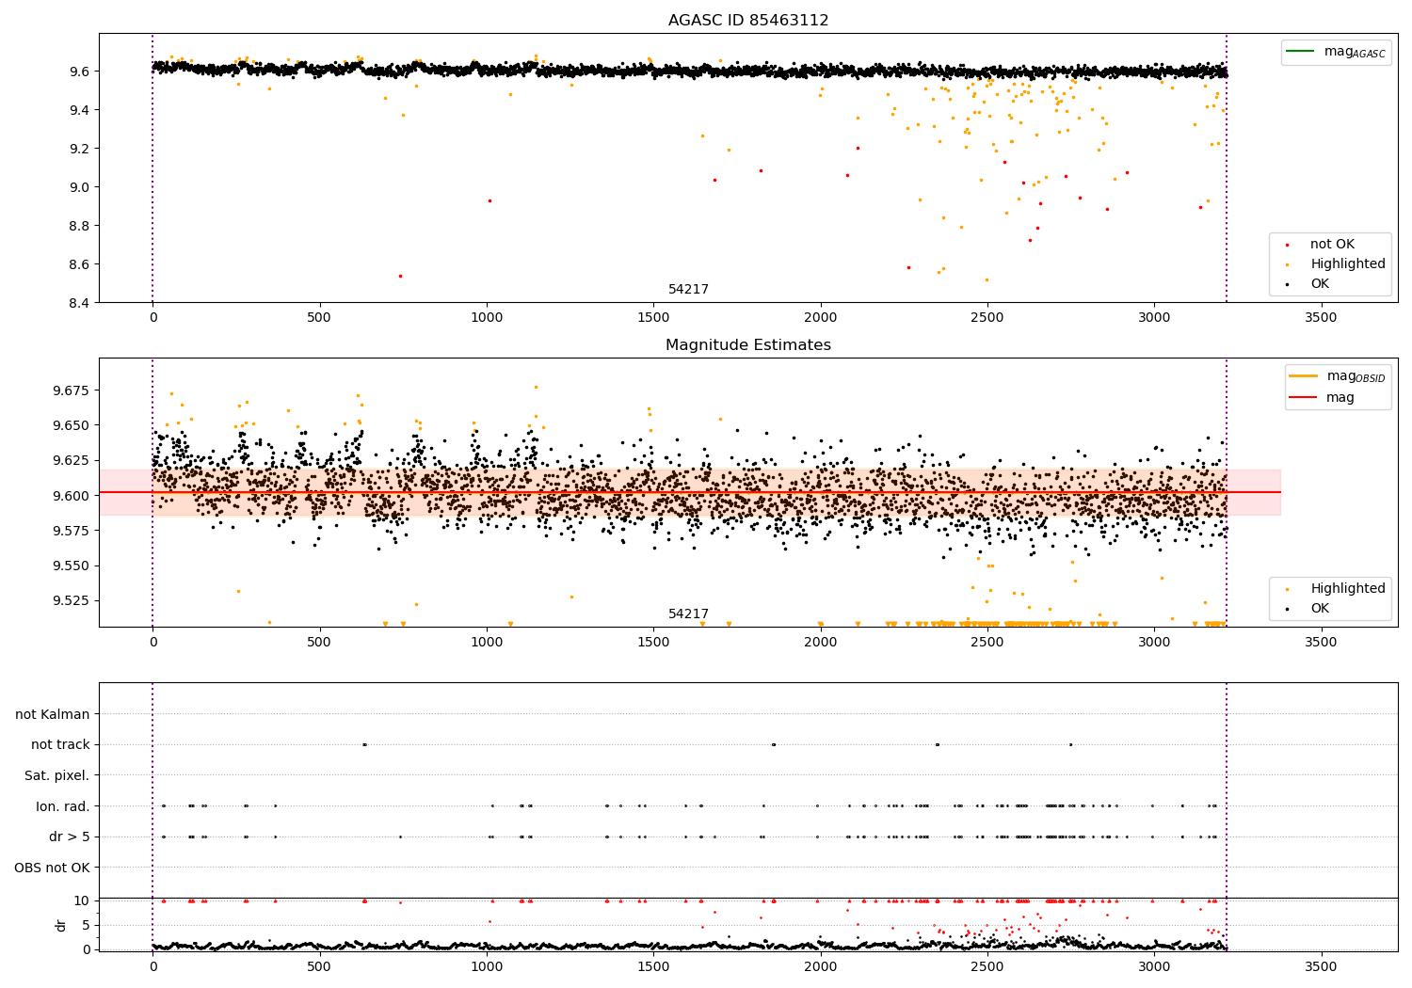The height and width of the screenshot is (988, 1412).
Task: Click the 'not Kalman' row label
Action: click(x=53, y=714)
